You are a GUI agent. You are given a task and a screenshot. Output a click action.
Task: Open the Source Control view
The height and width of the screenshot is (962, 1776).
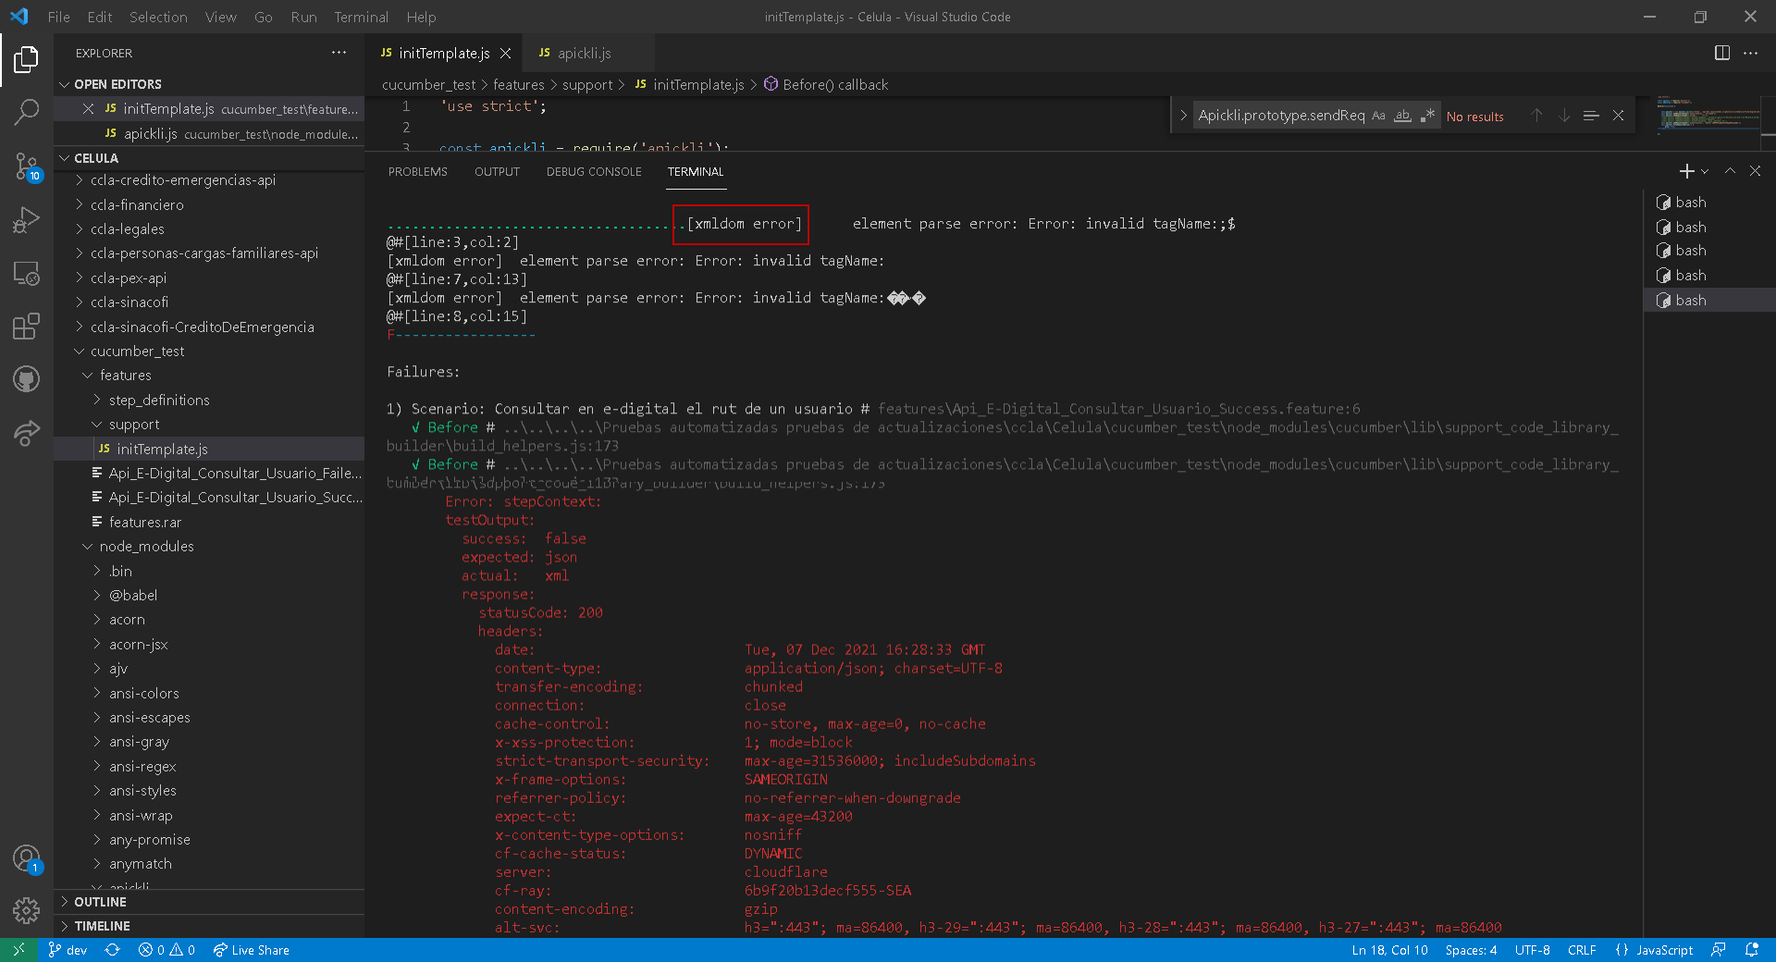[26, 166]
